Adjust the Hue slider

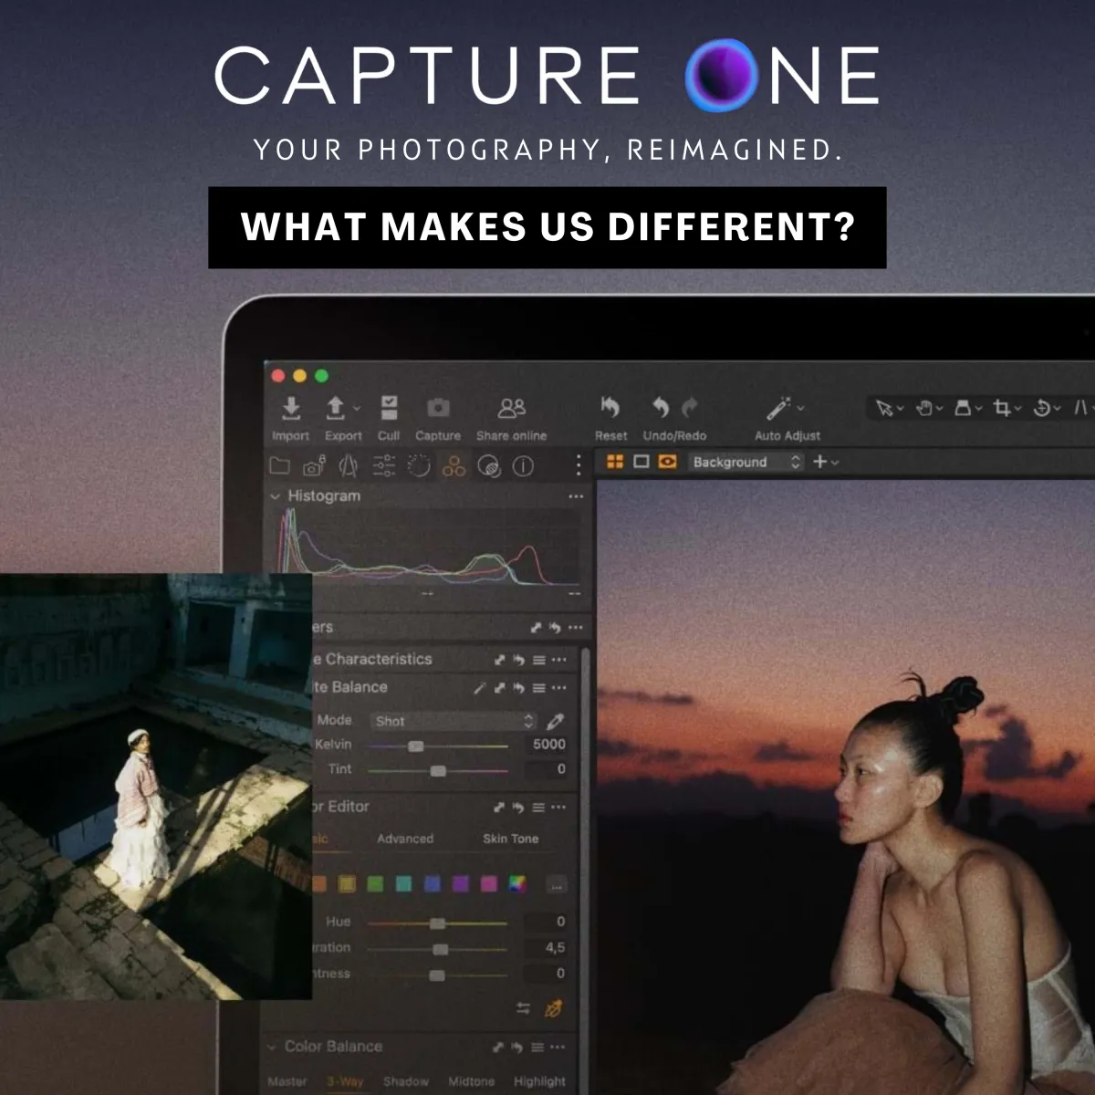(438, 923)
